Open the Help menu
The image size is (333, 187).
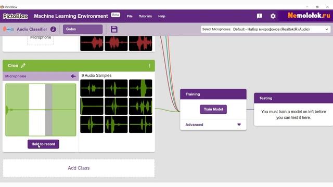[162, 16]
